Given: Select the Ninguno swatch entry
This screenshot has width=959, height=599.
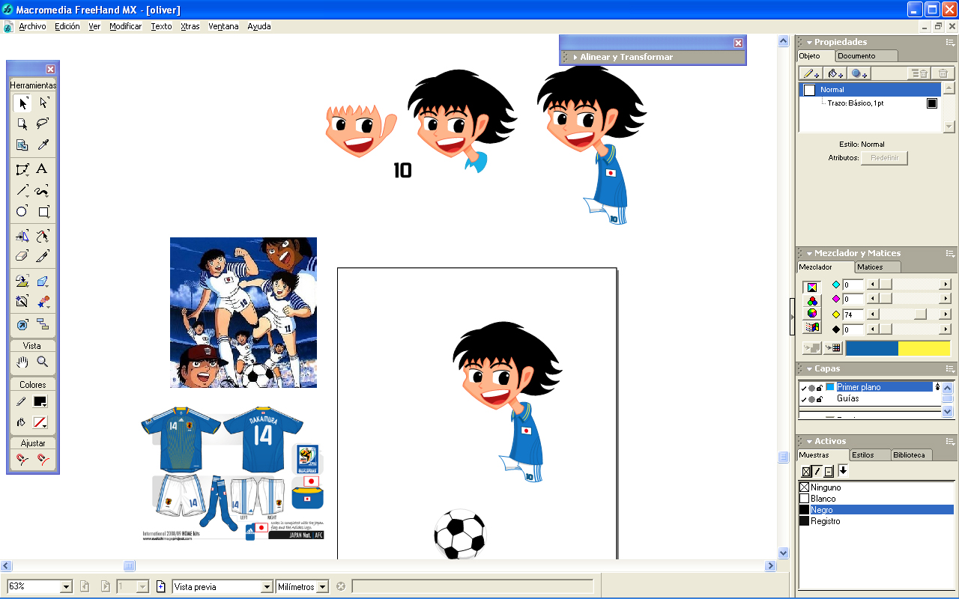Looking at the screenshot, I should click(876, 487).
